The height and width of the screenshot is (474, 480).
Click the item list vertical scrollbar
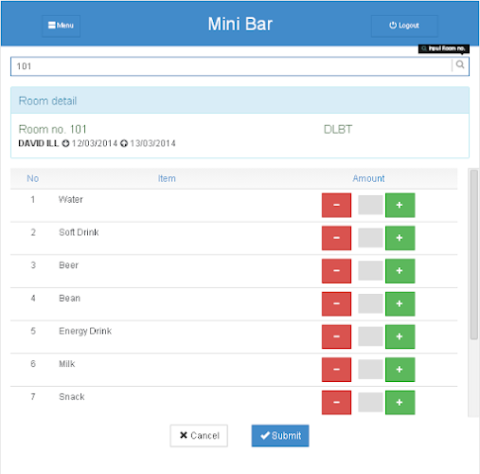473,254
